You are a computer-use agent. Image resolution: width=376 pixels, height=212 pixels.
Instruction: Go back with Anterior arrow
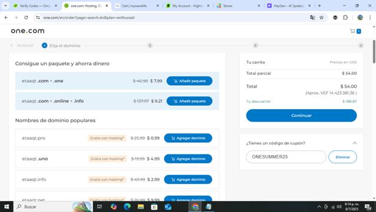22,45
